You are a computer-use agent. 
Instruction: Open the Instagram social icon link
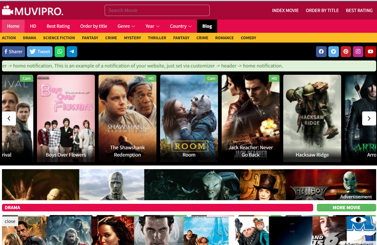(358, 52)
